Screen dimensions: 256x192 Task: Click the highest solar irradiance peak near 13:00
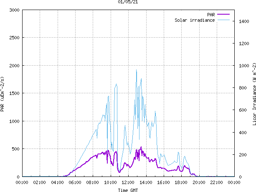[136, 70]
